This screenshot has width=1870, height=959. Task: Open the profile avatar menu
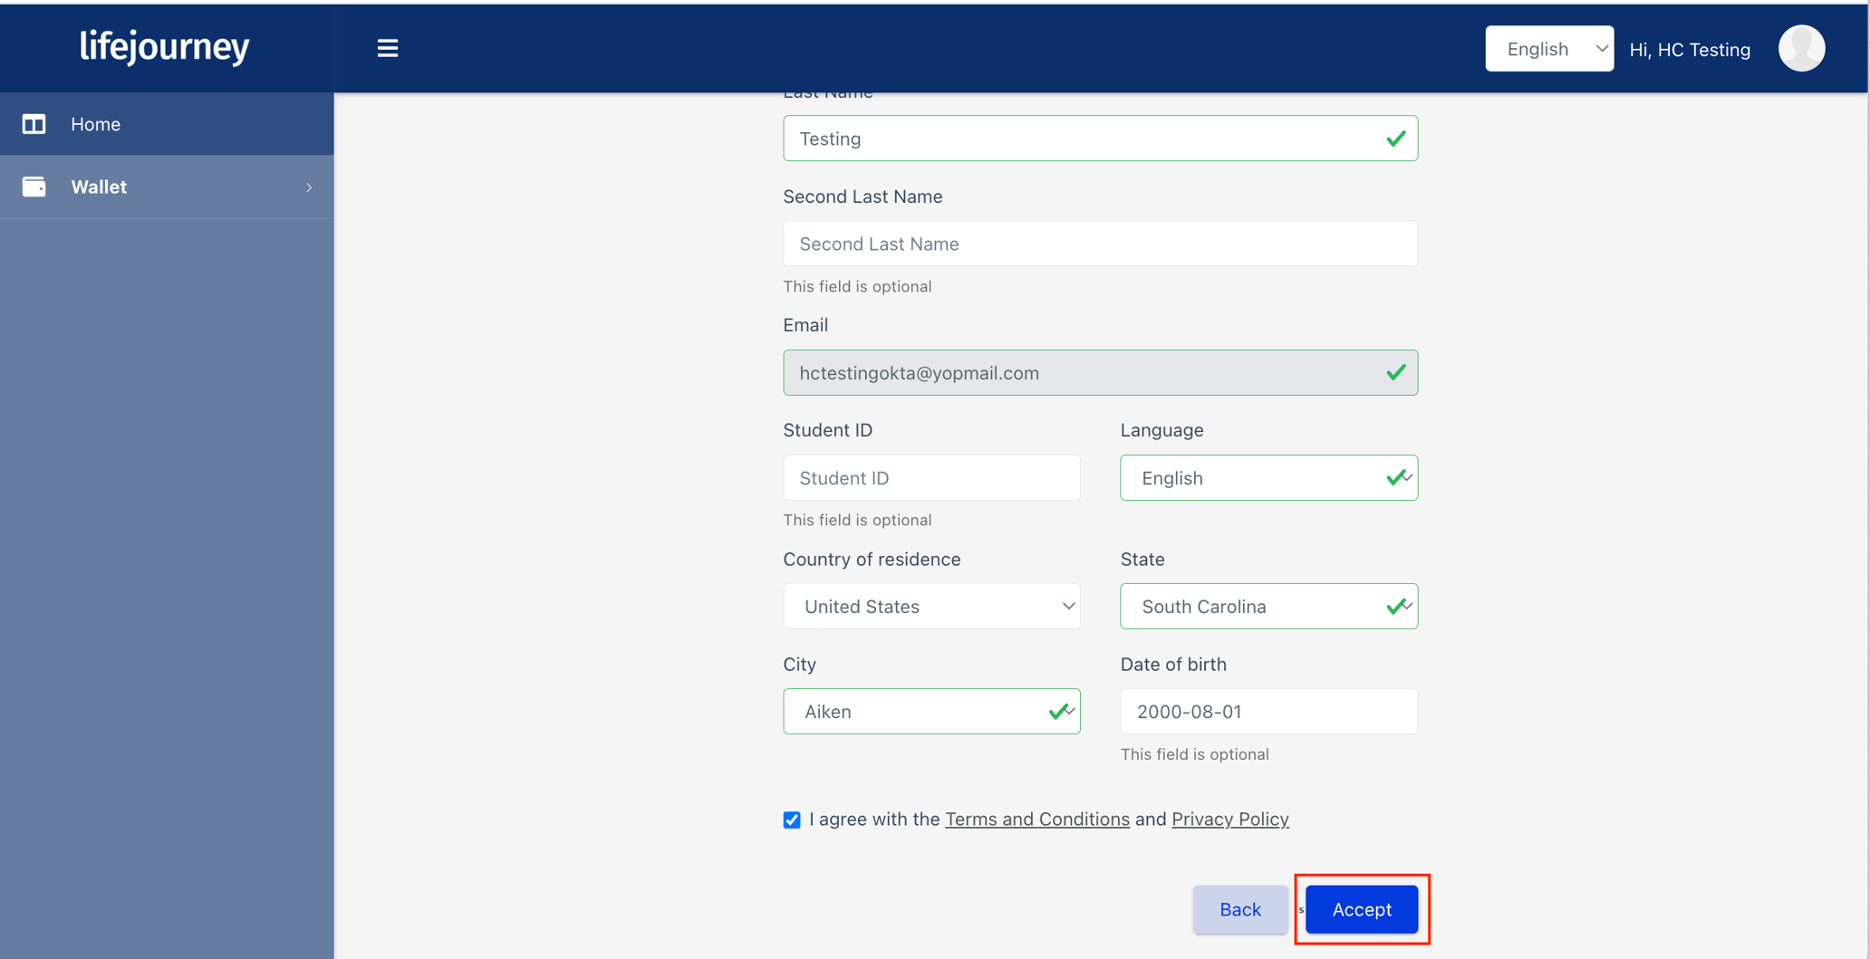(x=1801, y=48)
